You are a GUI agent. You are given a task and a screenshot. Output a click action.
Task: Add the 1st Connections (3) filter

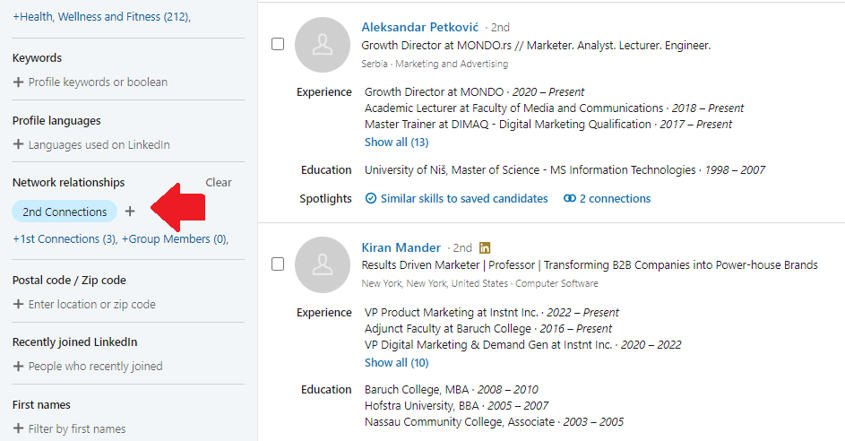[65, 238]
